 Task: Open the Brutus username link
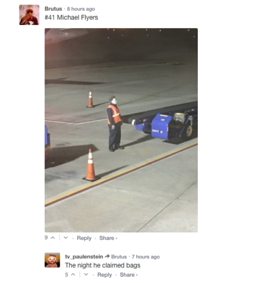tap(53, 9)
